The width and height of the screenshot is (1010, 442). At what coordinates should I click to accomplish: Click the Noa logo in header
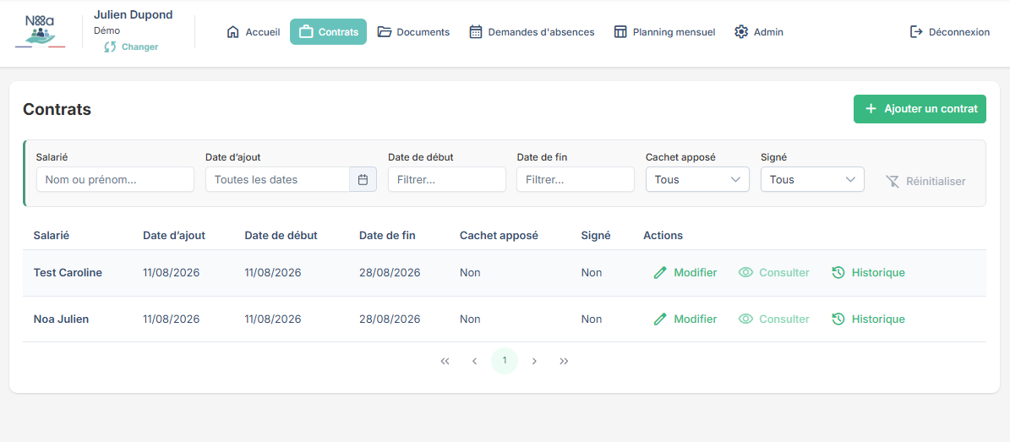pos(40,31)
